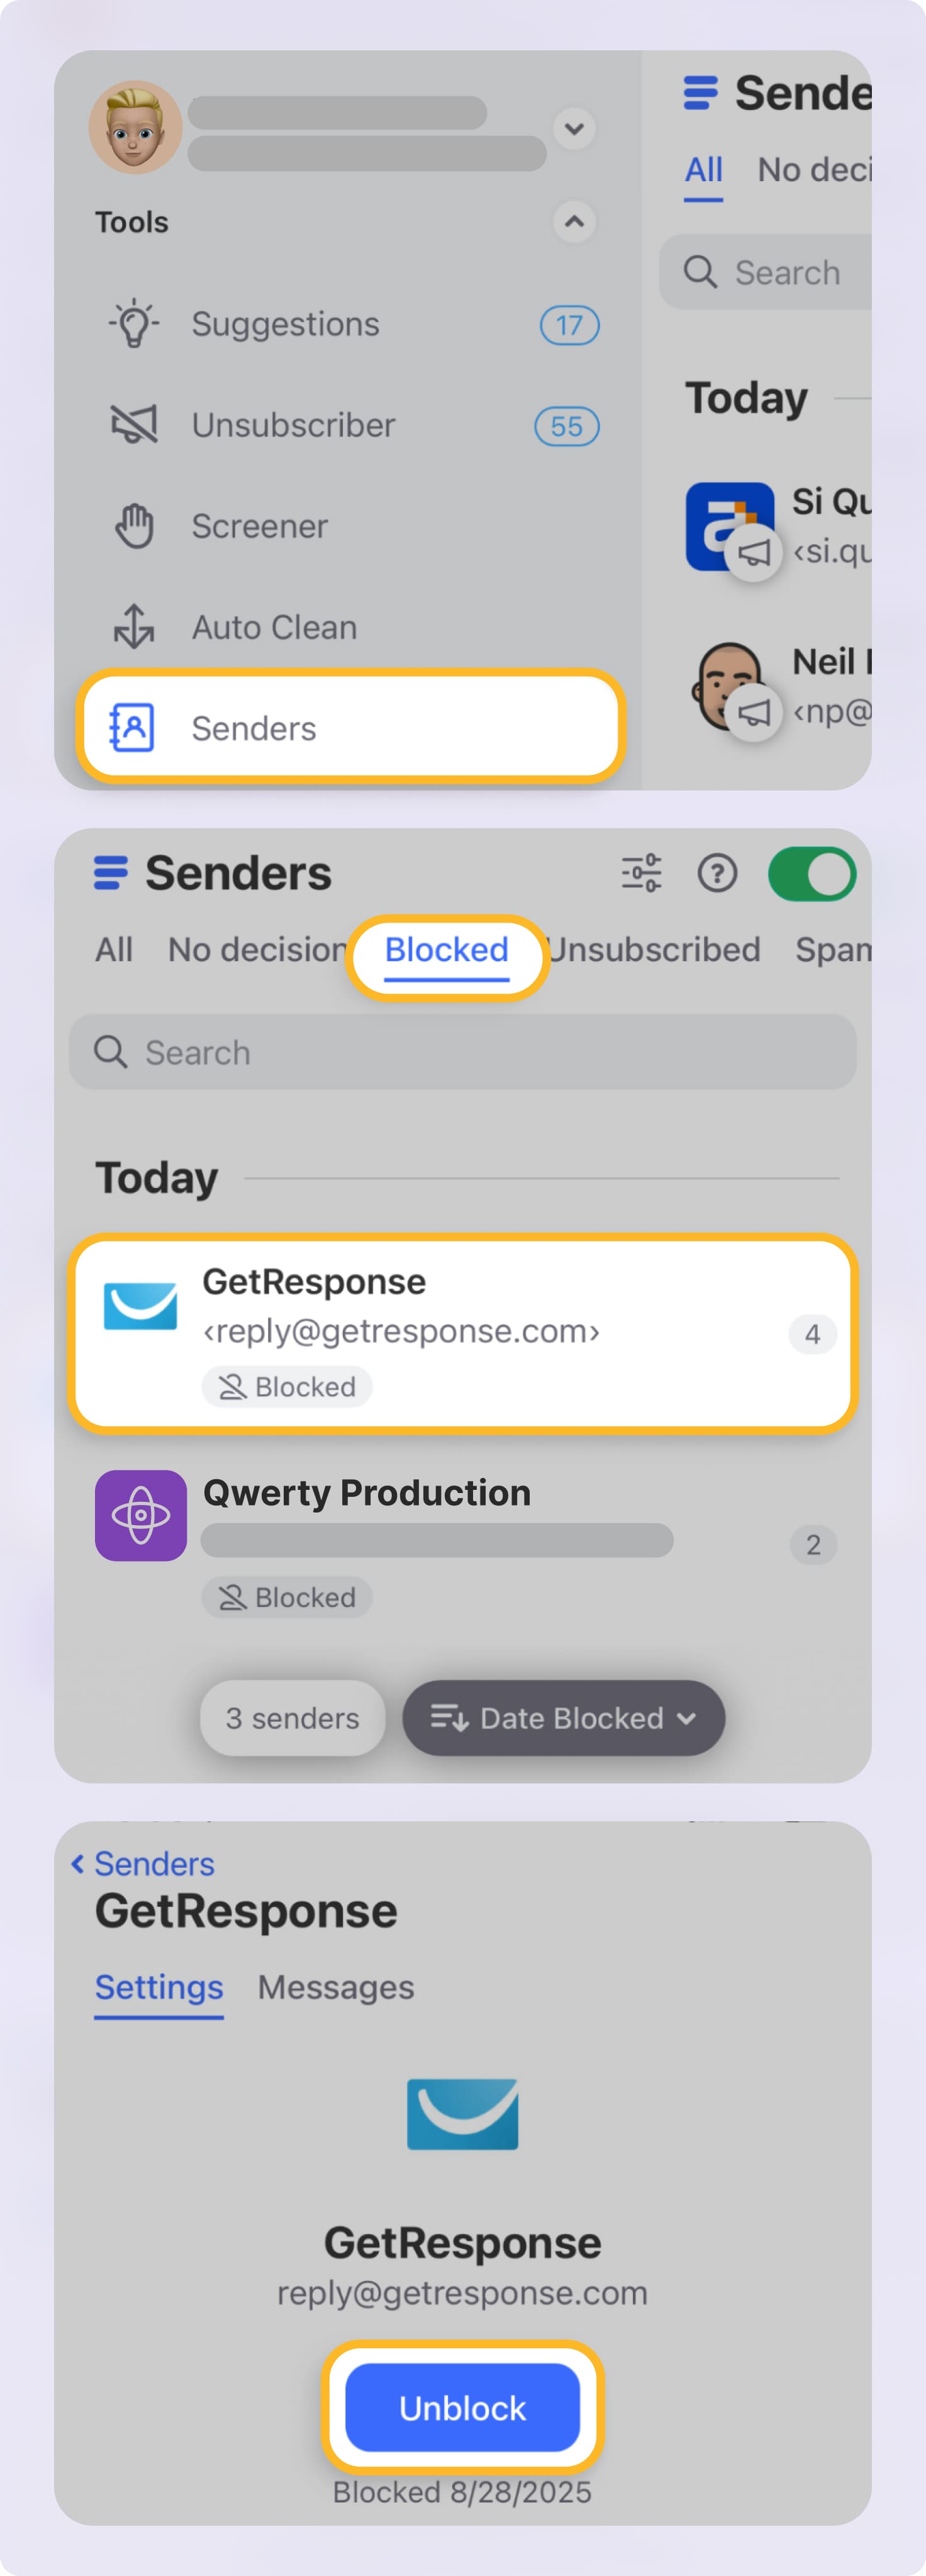Open the GetResponse envelope avatar
Screen dimensions: 926x2576
pos(140,1305)
